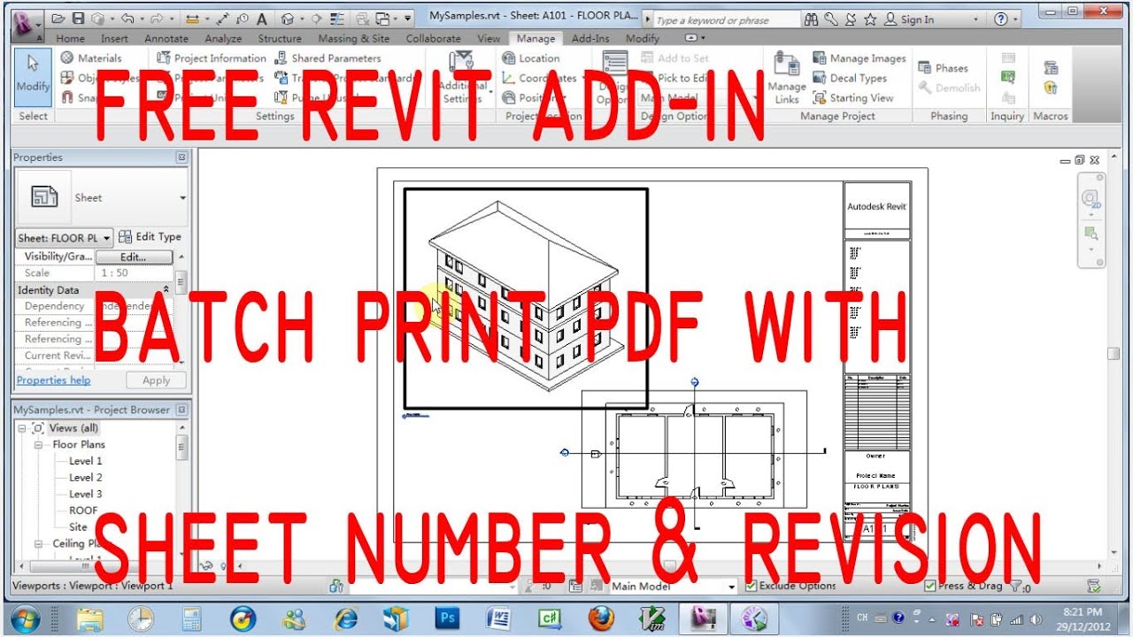Switch to the Collaborate ribbon tab
The width and height of the screenshot is (1133, 637).
(434, 38)
